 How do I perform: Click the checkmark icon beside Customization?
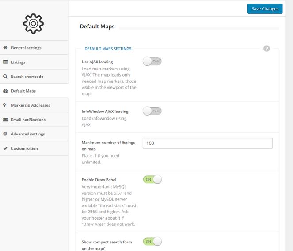pyautogui.click(x=5, y=148)
